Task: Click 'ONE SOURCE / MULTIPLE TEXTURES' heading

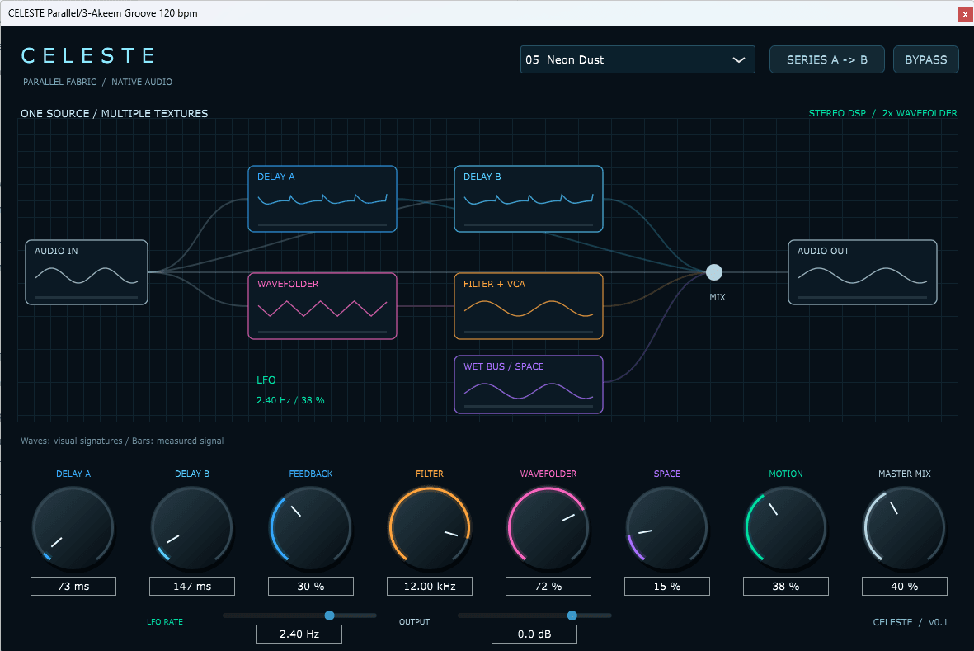Action: [x=115, y=114]
